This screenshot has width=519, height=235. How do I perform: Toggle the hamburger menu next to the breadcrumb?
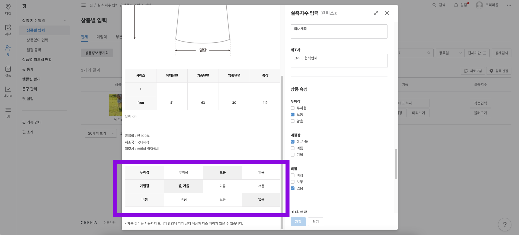pyautogui.click(x=84, y=5)
